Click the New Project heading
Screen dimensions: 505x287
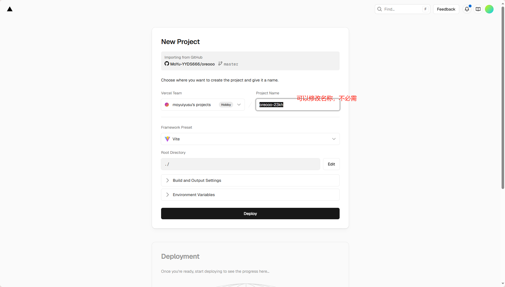[x=181, y=42]
